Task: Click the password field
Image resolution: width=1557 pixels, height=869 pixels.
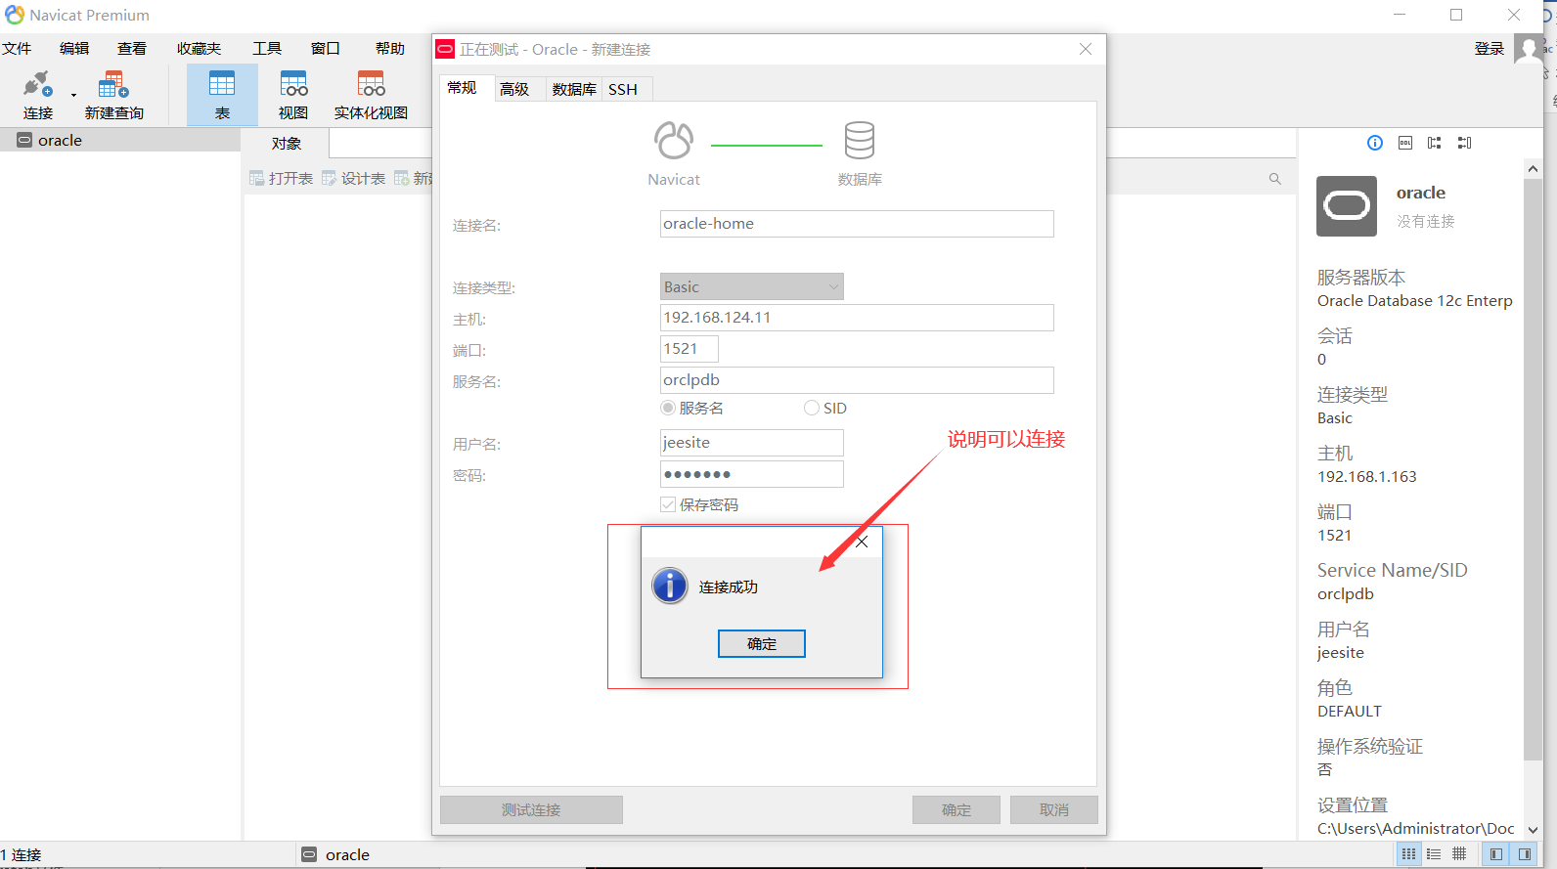Action: (751, 474)
